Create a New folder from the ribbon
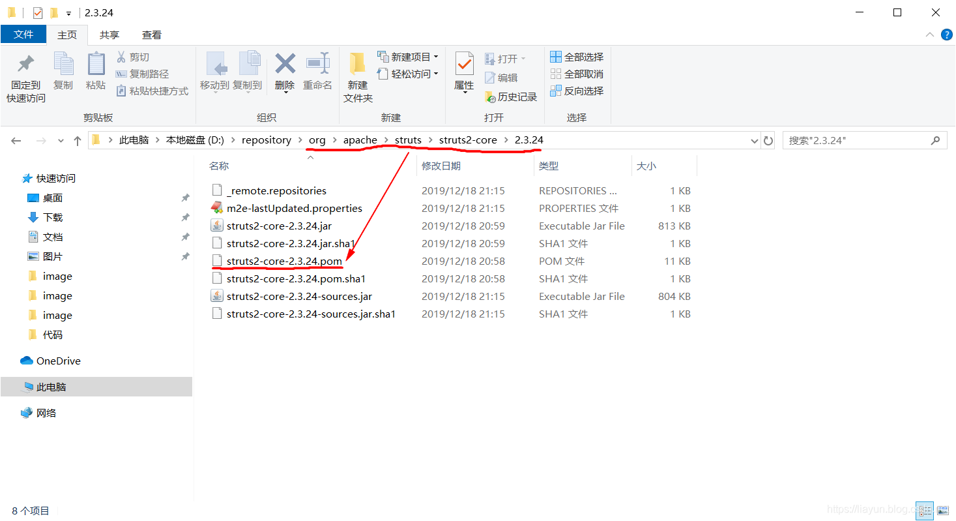 pyautogui.click(x=358, y=78)
